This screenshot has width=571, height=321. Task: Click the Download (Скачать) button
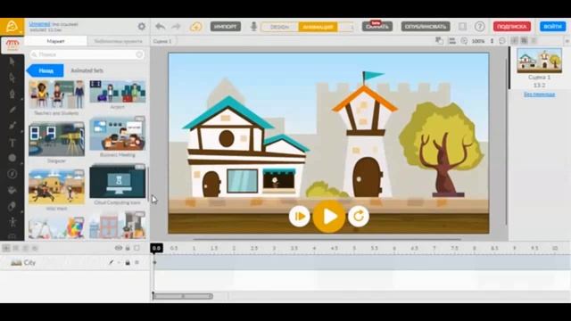[377, 27]
